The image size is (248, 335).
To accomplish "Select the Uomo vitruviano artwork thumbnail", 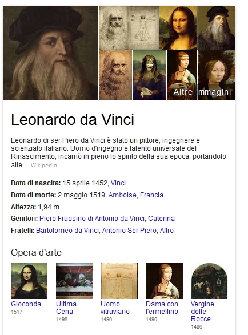I will tap(119, 281).
